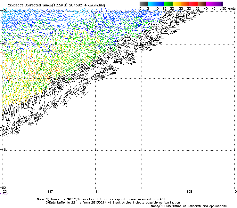Click the cyan-blue 5-15 knots color band
This screenshot has height=208, width=237.
click(x=156, y=4)
